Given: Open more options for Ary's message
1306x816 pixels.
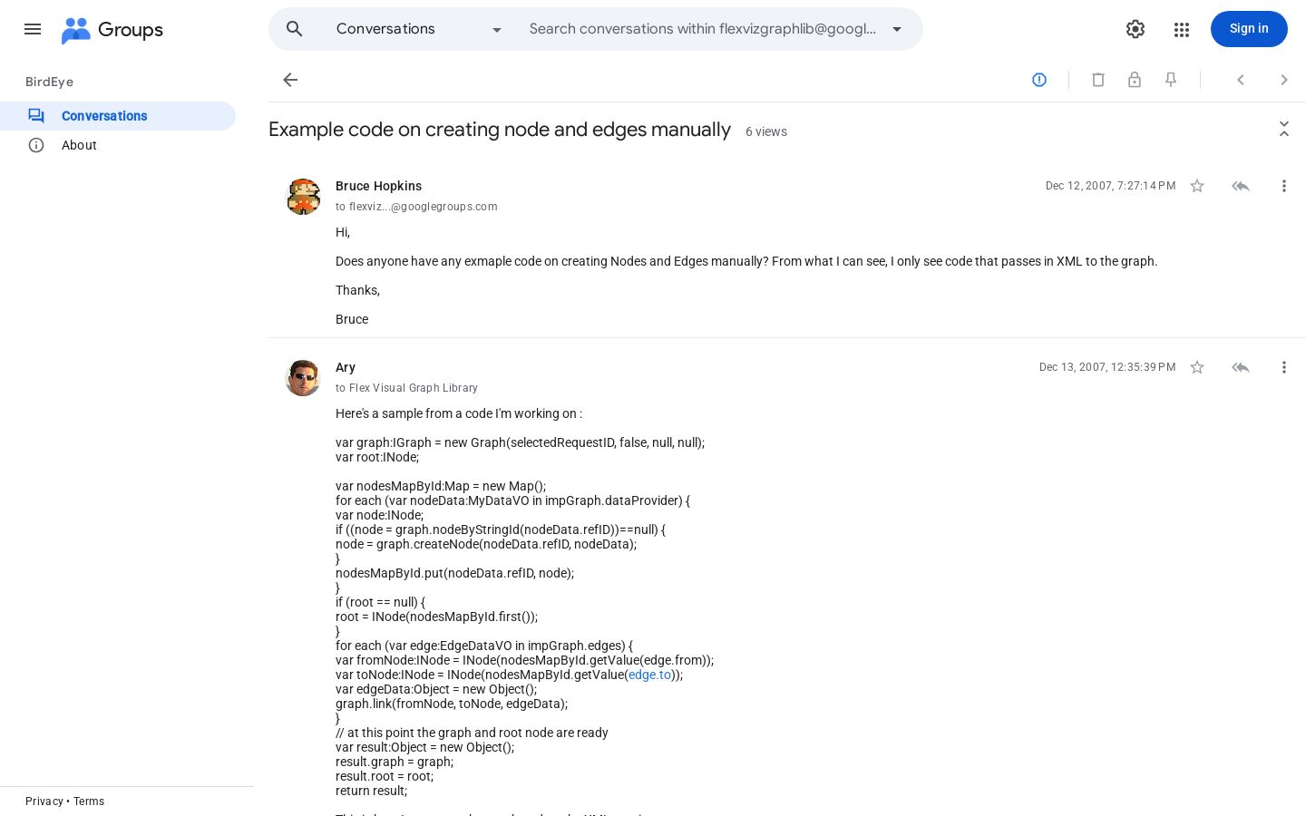Looking at the screenshot, I should coord(1284,367).
